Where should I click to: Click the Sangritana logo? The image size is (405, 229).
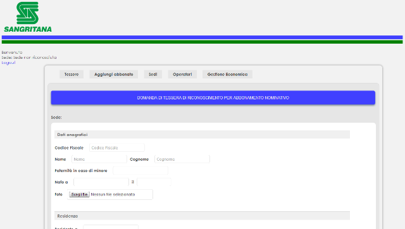click(x=28, y=17)
